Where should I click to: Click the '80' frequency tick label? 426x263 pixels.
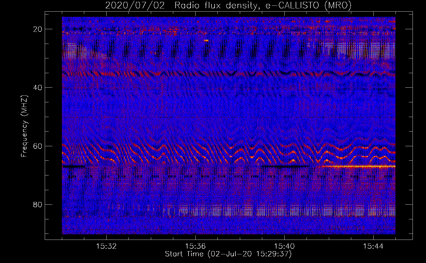click(38, 205)
